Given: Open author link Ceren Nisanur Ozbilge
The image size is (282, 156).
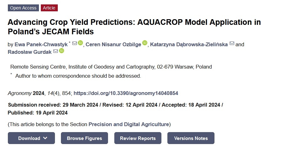Looking at the screenshot, I should coord(113,44).
